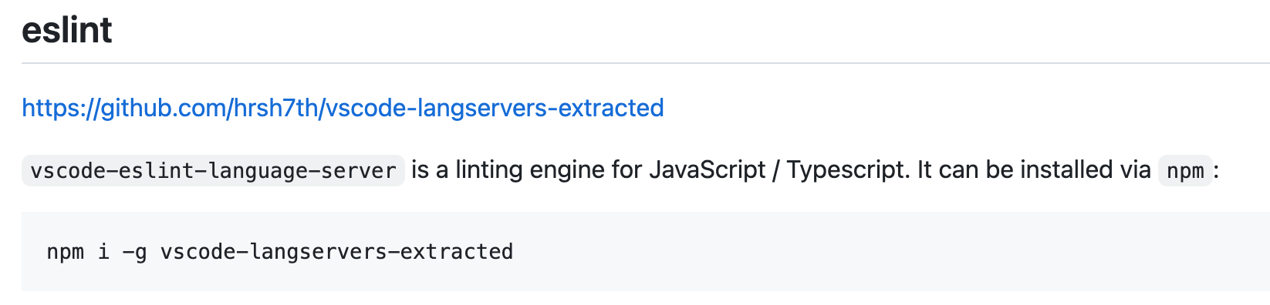Click the i argument in the npm command
This screenshot has width=1270, height=305.
coord(103,252)
